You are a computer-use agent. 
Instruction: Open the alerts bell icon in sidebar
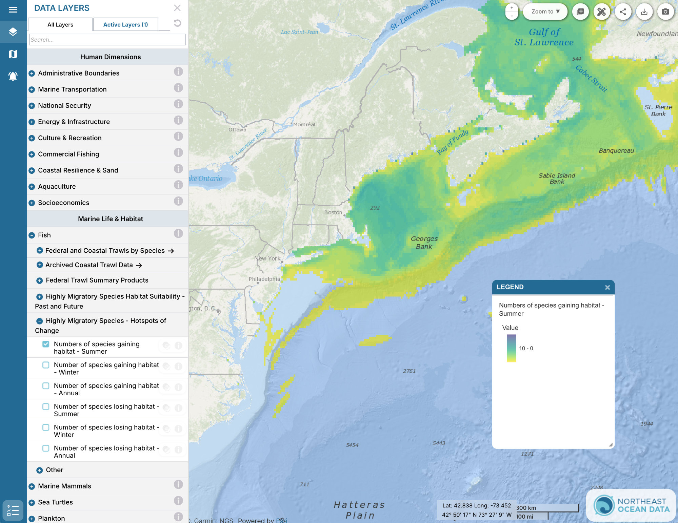(x=13, y=76)
